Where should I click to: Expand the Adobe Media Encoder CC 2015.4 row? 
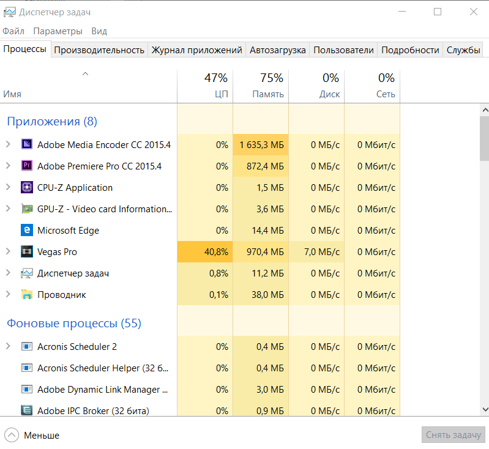[8, 144]
